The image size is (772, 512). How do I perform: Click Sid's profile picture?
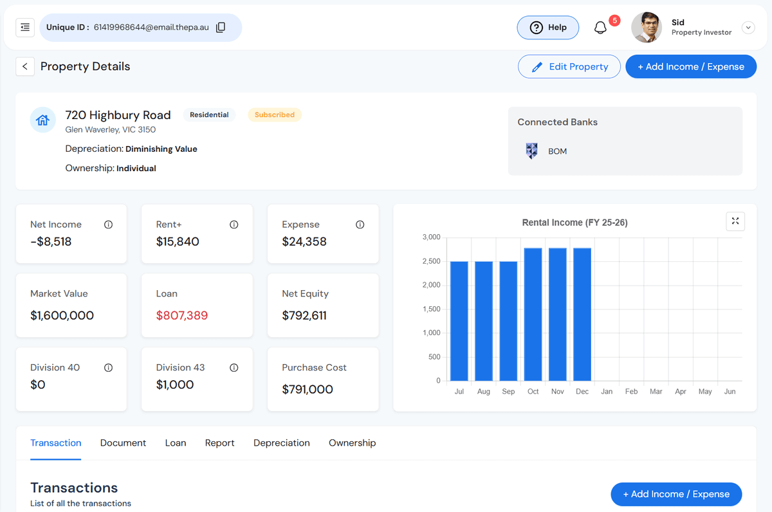click(647, 28)
